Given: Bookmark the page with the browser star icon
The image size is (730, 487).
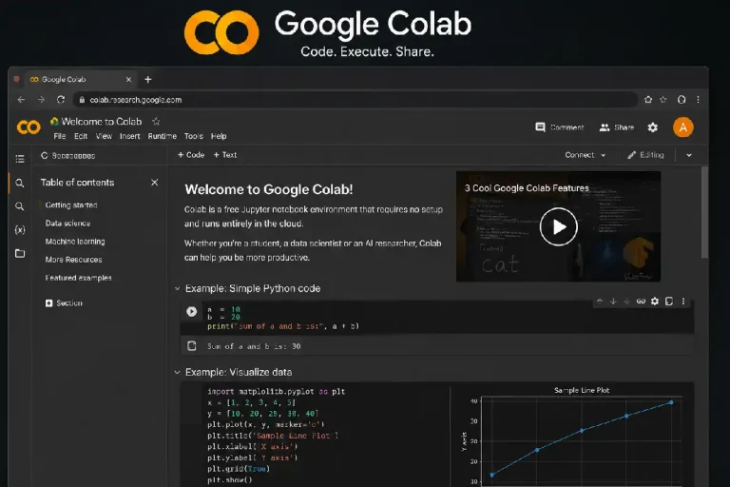Looking at the screenshot, I should tap(663, 99).
